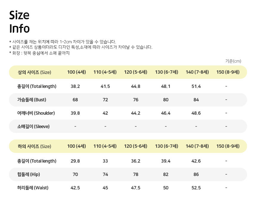Click the 38.2 total length value
The width and height of the screenshot is (256, 202).
coord(75,87)
